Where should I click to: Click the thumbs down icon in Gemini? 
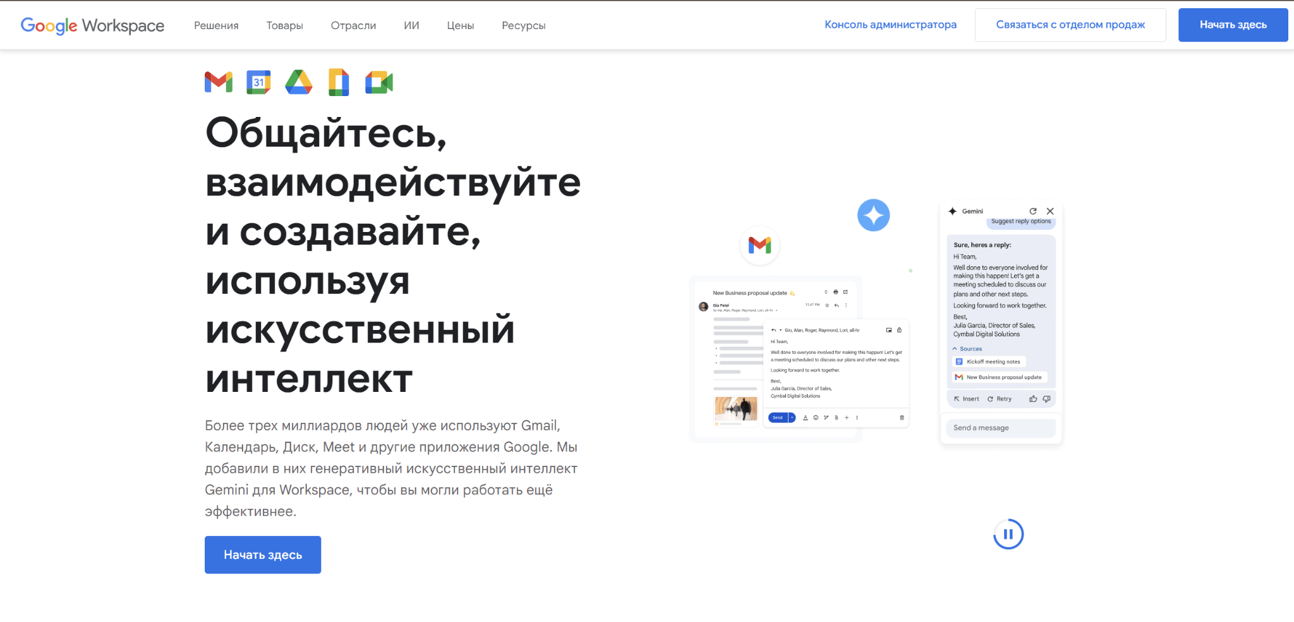pyautogui.click(x=1046, y=399)
